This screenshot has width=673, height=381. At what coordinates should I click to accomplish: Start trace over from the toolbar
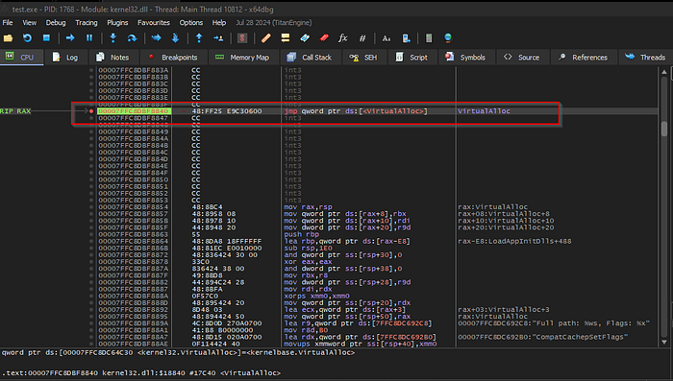click(176, 38)
